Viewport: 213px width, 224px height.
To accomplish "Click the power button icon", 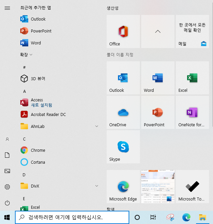I will pos(7,203).
